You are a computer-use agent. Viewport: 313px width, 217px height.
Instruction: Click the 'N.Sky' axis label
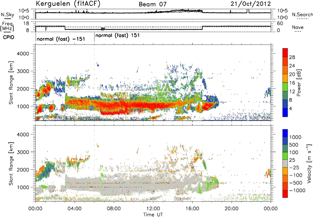tap(7, 14)
